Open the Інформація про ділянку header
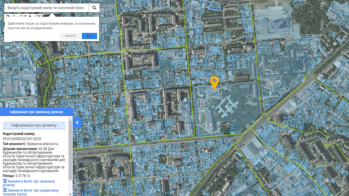349x196 pixels. tap(34, 125)
